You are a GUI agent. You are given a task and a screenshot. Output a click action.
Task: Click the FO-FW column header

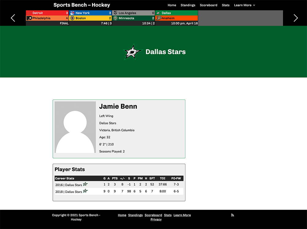176,178
